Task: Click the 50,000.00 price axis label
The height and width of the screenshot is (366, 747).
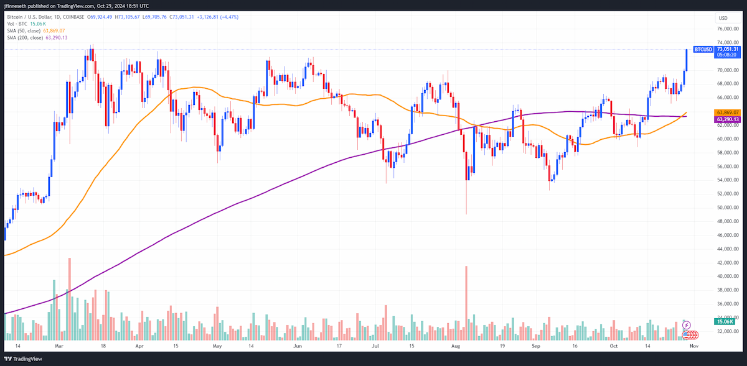Action: click(x=728, y=208)
